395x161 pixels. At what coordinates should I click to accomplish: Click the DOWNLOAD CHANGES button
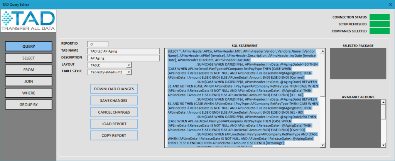pyautogui.click(x=114, y=89)
